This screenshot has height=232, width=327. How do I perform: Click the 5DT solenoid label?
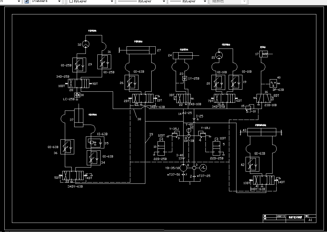pos(57,178)
